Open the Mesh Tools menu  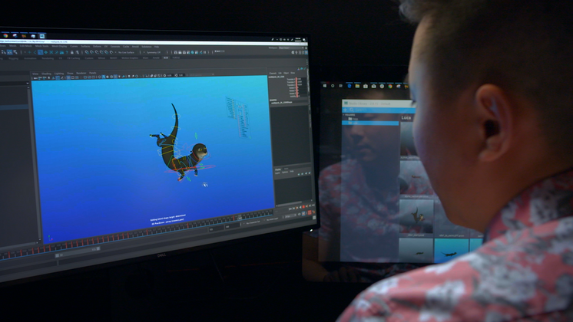click(x=41, y=46)
